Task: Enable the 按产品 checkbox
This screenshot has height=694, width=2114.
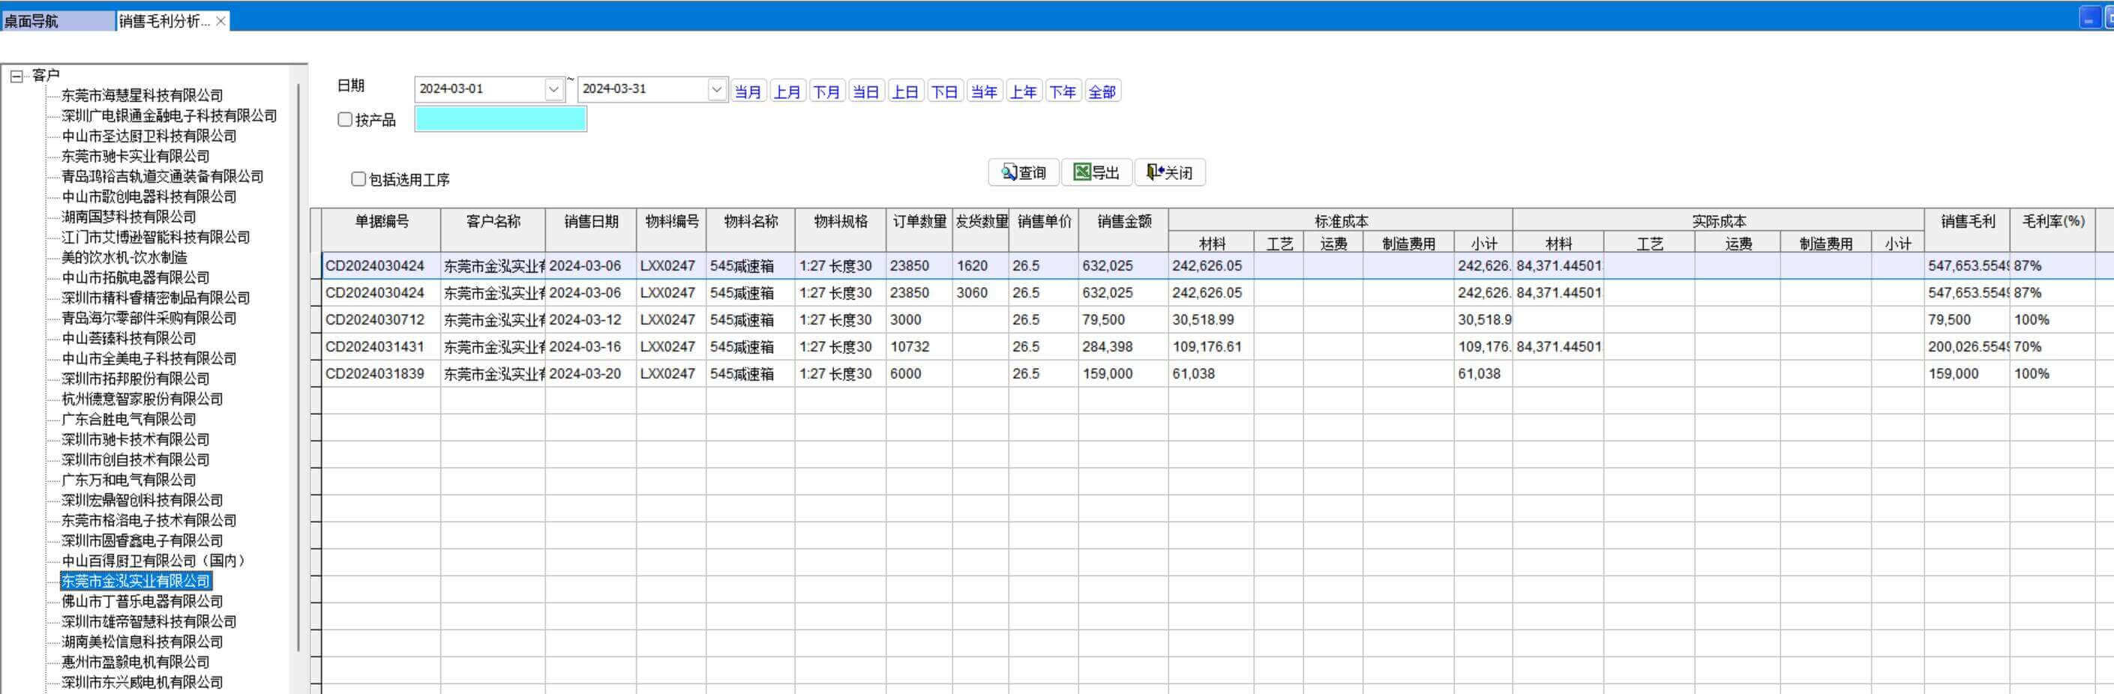Action: 346,120
